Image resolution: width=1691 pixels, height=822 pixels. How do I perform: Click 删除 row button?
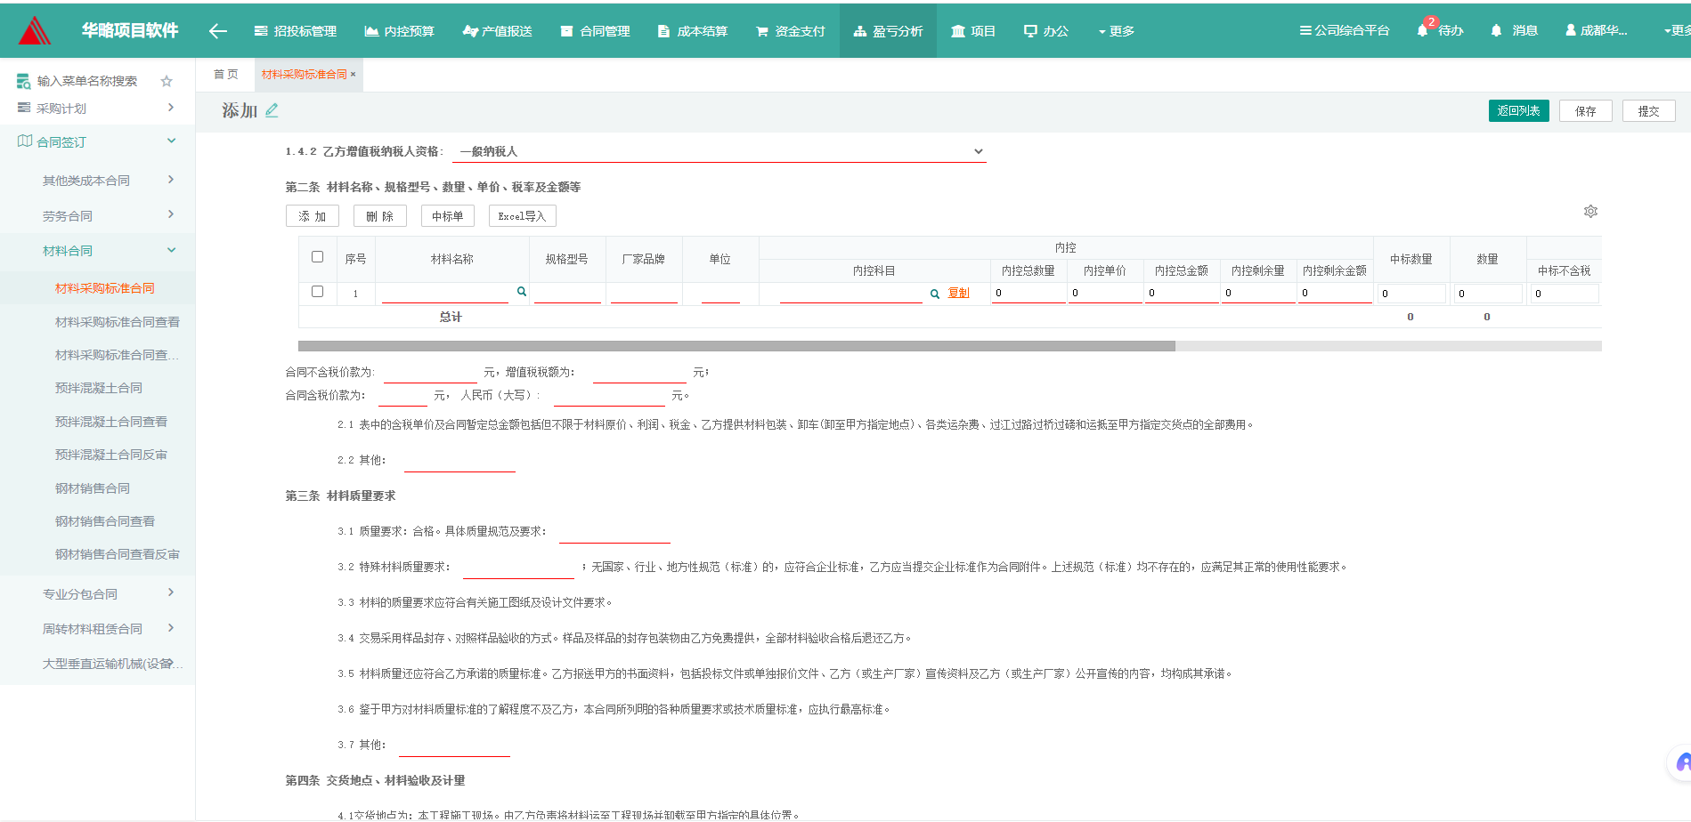pyautogui.click(x=379, y=216)
